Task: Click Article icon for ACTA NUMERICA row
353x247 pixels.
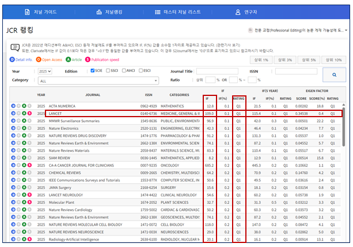Action: (x=24, y=106)
